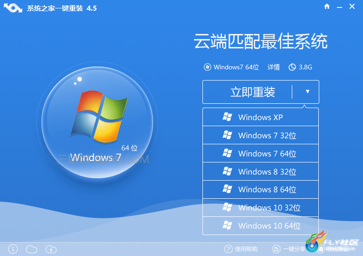Click the Windows 7 64位 logo orb
The height and width of the screenshot is (256, 363).
coord(97,122)
